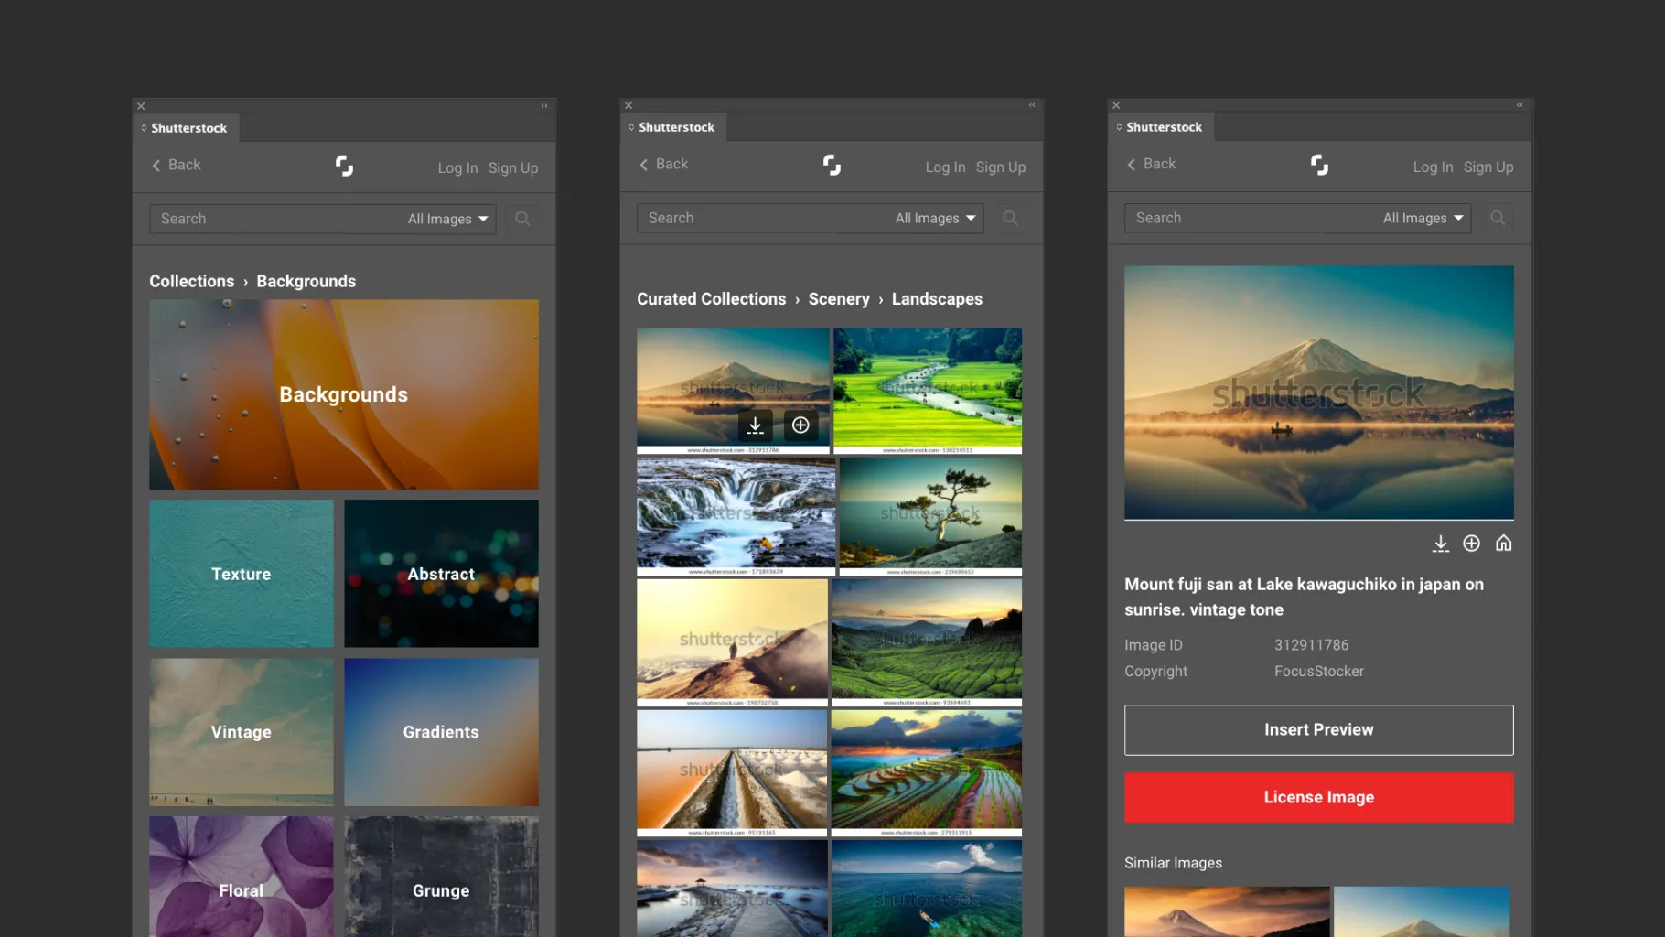Select the rice terraces thumbnail
This screenshot has height=937, width=1665.
pos(927,773)
